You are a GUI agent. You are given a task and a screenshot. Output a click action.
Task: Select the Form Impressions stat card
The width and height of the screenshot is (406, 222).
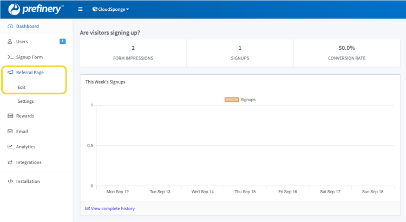[x=133, y=53]
